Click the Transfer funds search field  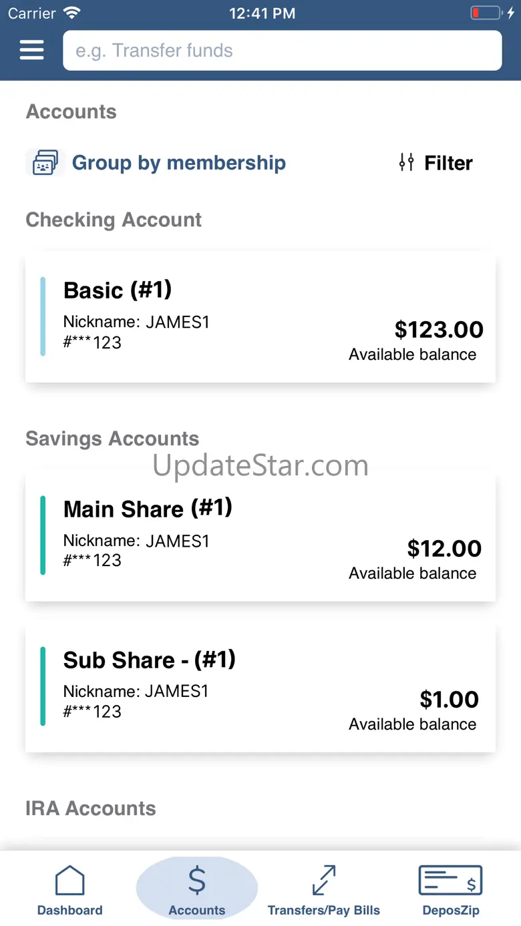(x=282, y=51)
